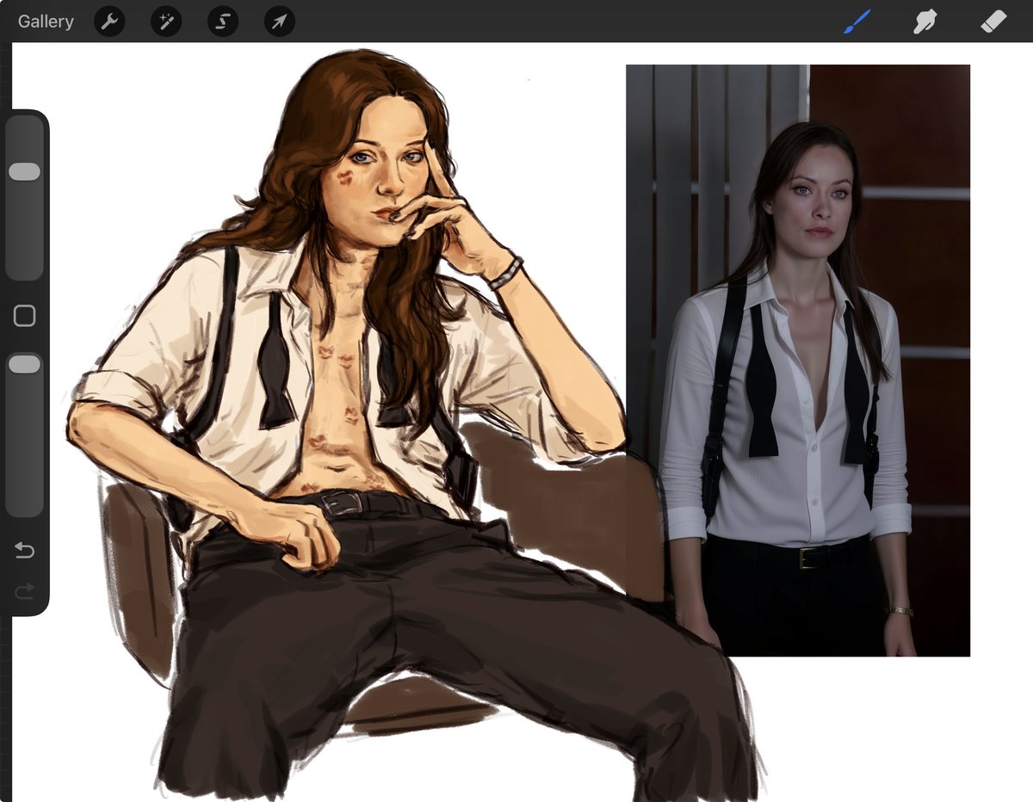Select the Eraser tool

[x=993, y=22]
